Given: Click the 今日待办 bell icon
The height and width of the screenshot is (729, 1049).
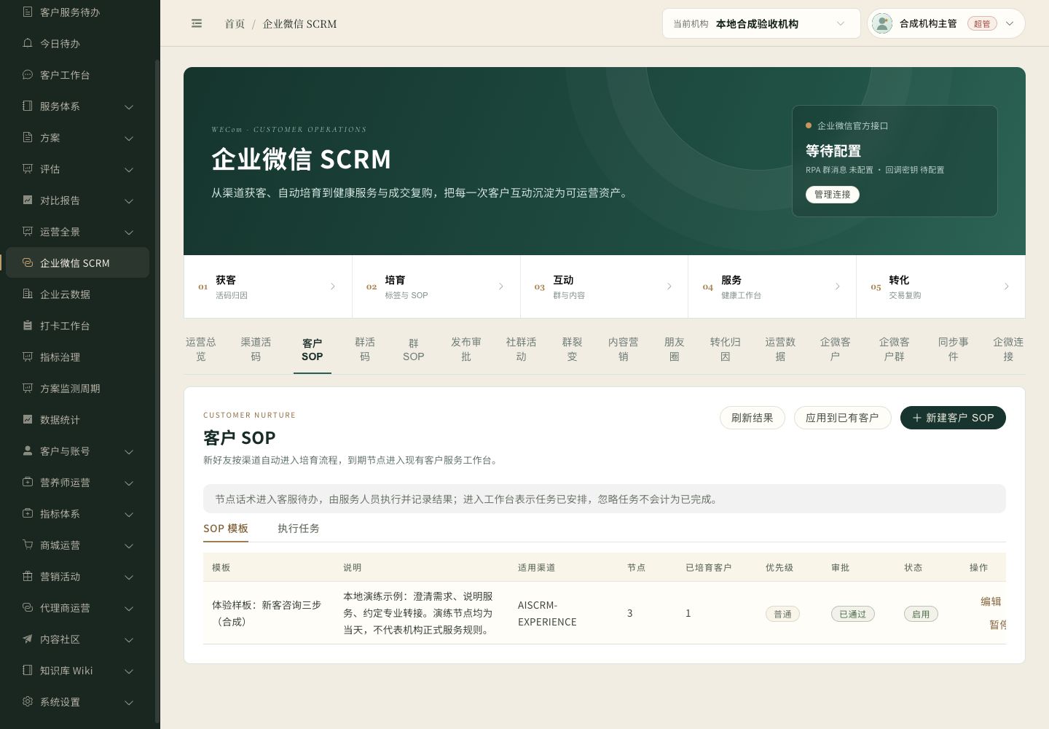Looking at the screenshot, I should [28, 43].
